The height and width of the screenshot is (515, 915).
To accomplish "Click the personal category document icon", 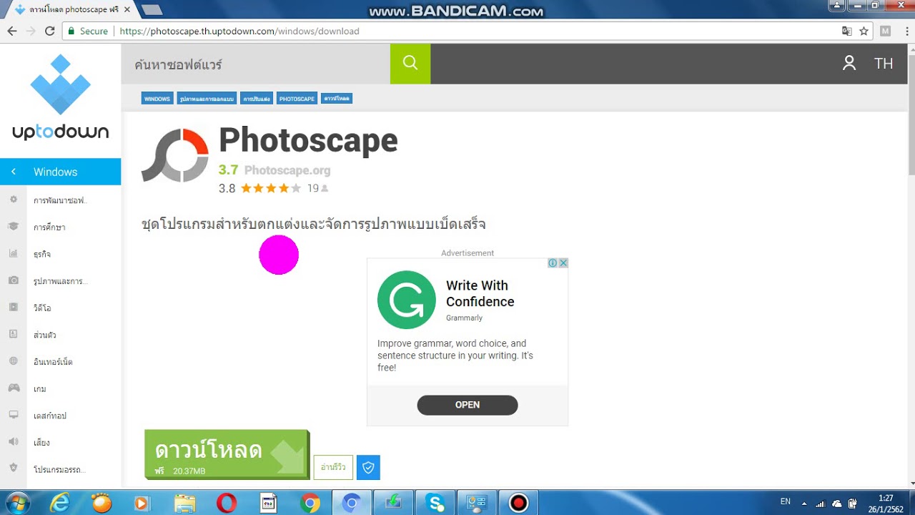I will click(14, 334).
